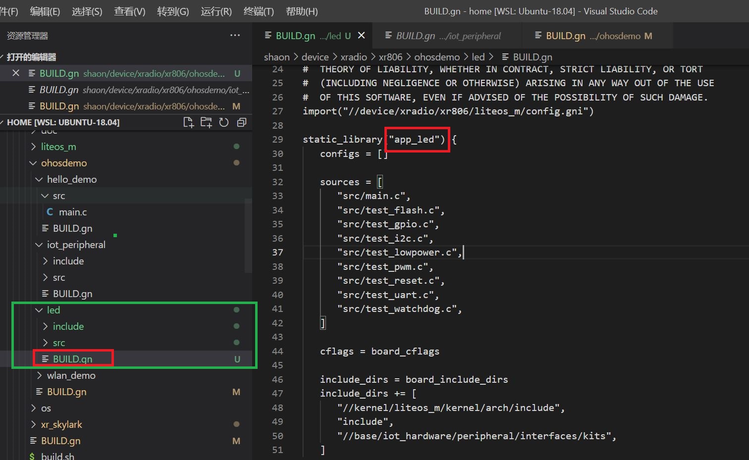Collapse all folders using the collapse icon
Screen dimensions: 749x460
[242, 122]
